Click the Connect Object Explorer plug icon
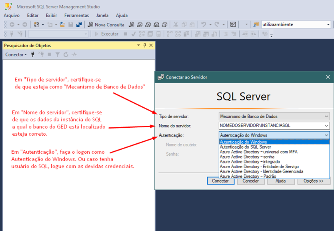The width and height of the screenshot is (334, 231). pos(33,54)
